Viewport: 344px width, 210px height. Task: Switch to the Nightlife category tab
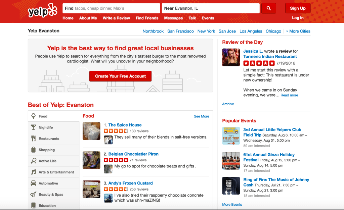pos(53,127)
